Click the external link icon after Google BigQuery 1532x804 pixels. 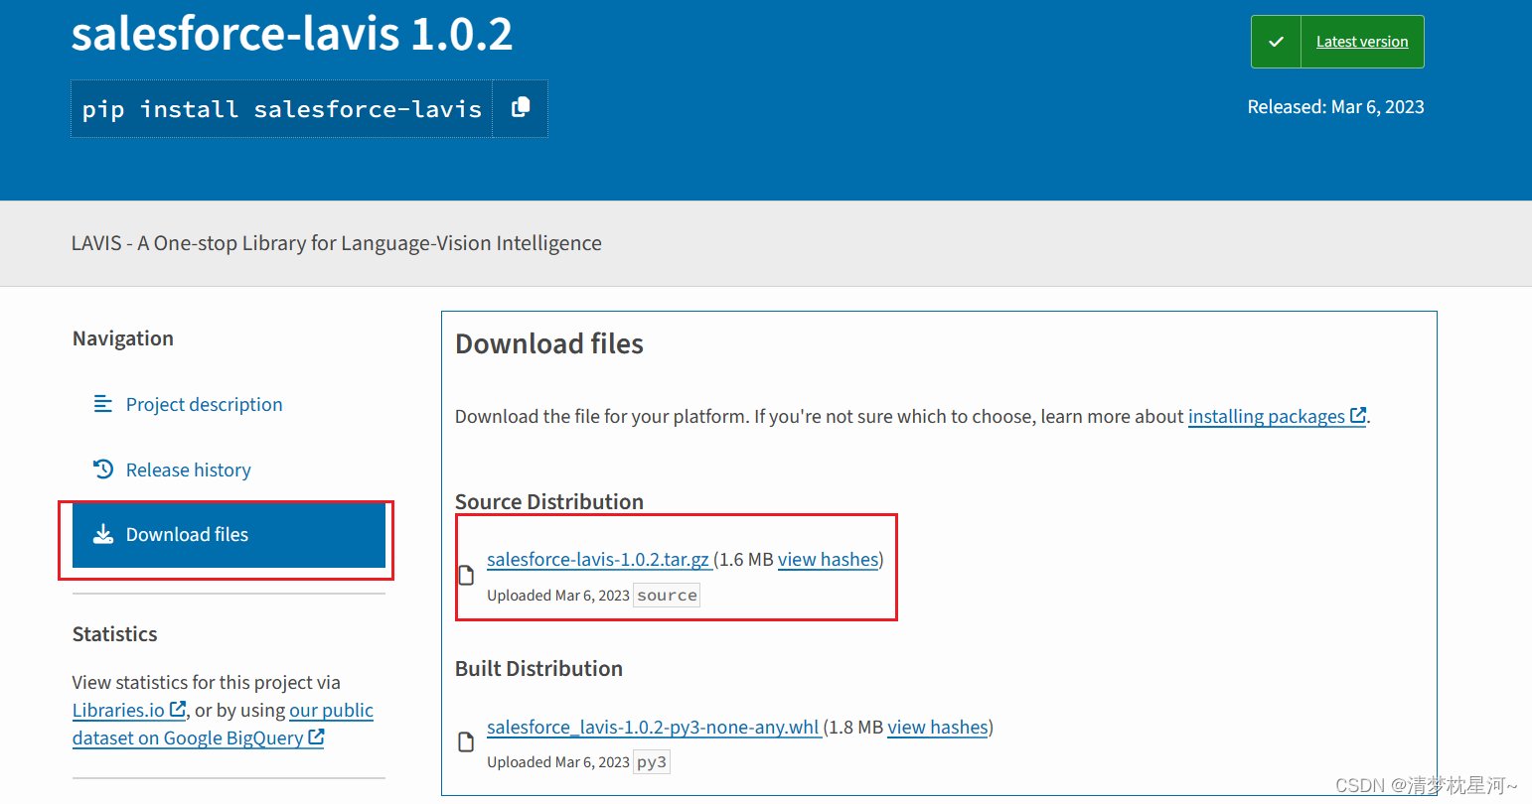(316, 737)
